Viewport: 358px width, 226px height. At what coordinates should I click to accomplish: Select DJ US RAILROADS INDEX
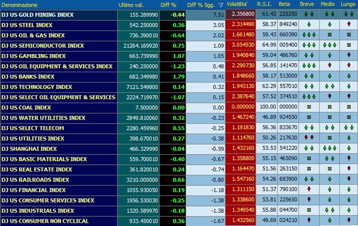click(35, 180)
